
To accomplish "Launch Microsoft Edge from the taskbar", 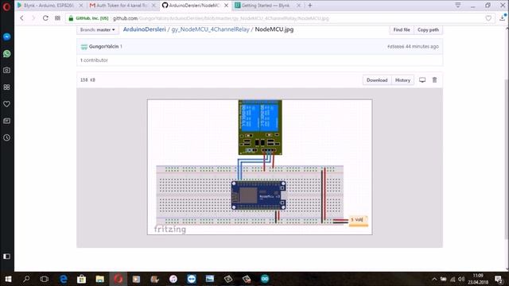I will (x=64, y=279).
